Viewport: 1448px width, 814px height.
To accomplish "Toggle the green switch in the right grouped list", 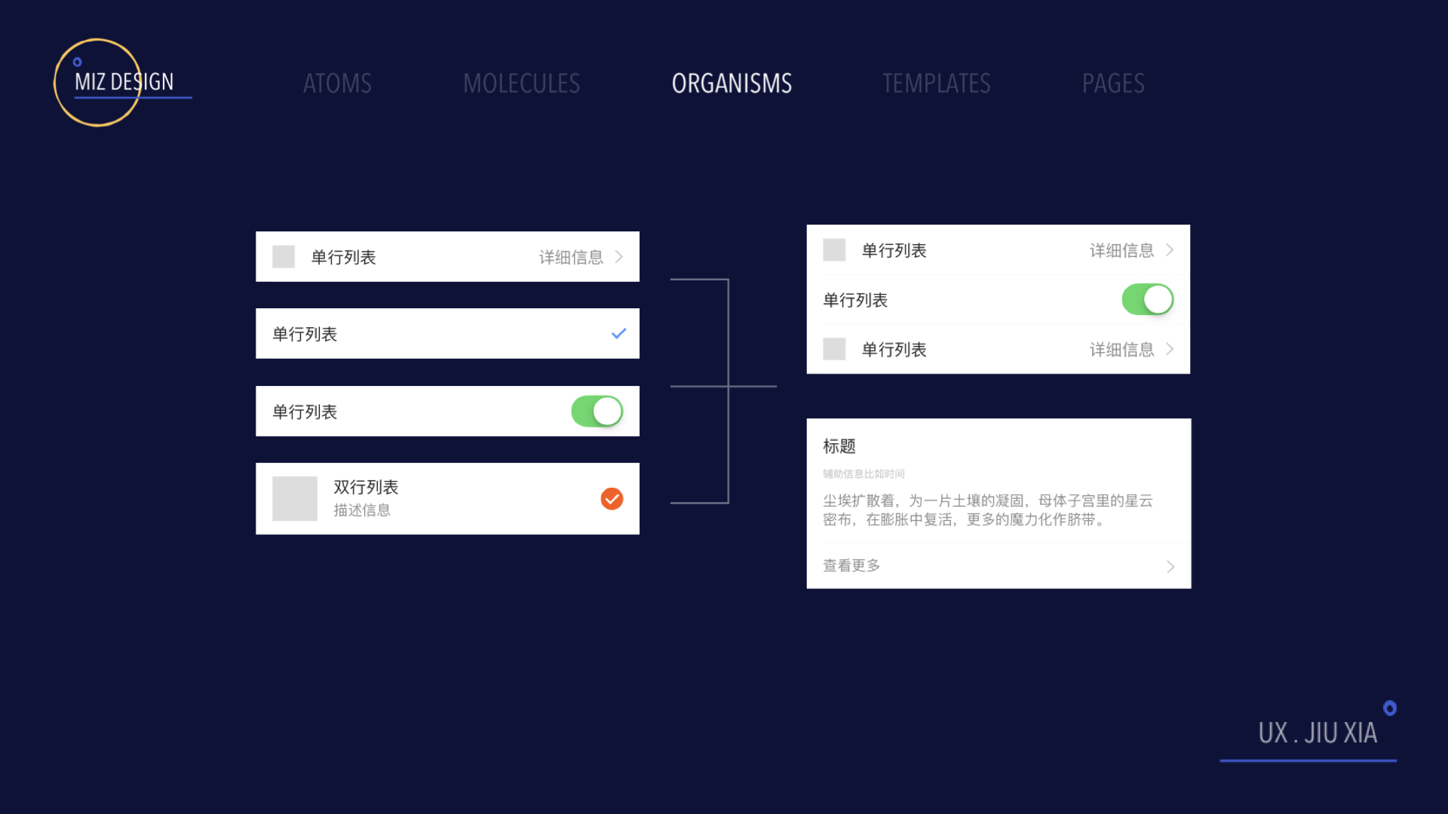I will click(x=1148, y=299).
